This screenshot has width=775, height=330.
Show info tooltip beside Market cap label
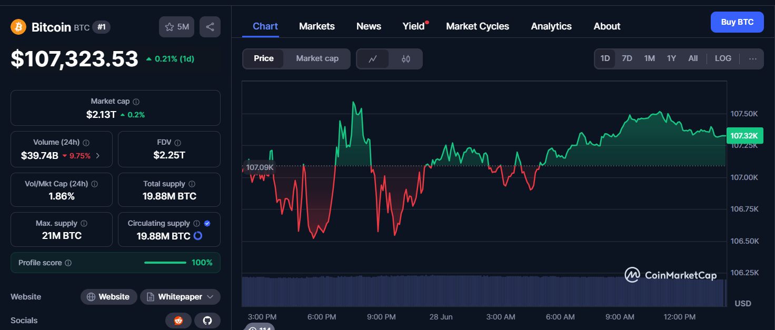(136, 102)
